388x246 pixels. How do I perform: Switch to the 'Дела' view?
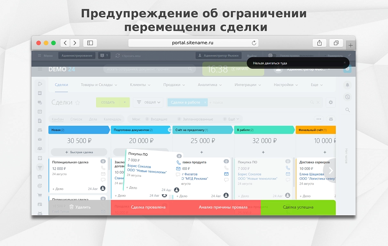pyautogui.click(x=93, y=119)
